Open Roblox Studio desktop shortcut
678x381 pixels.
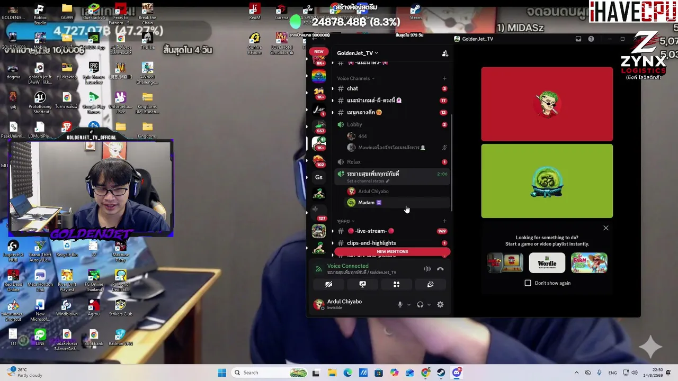pos(40,15)
